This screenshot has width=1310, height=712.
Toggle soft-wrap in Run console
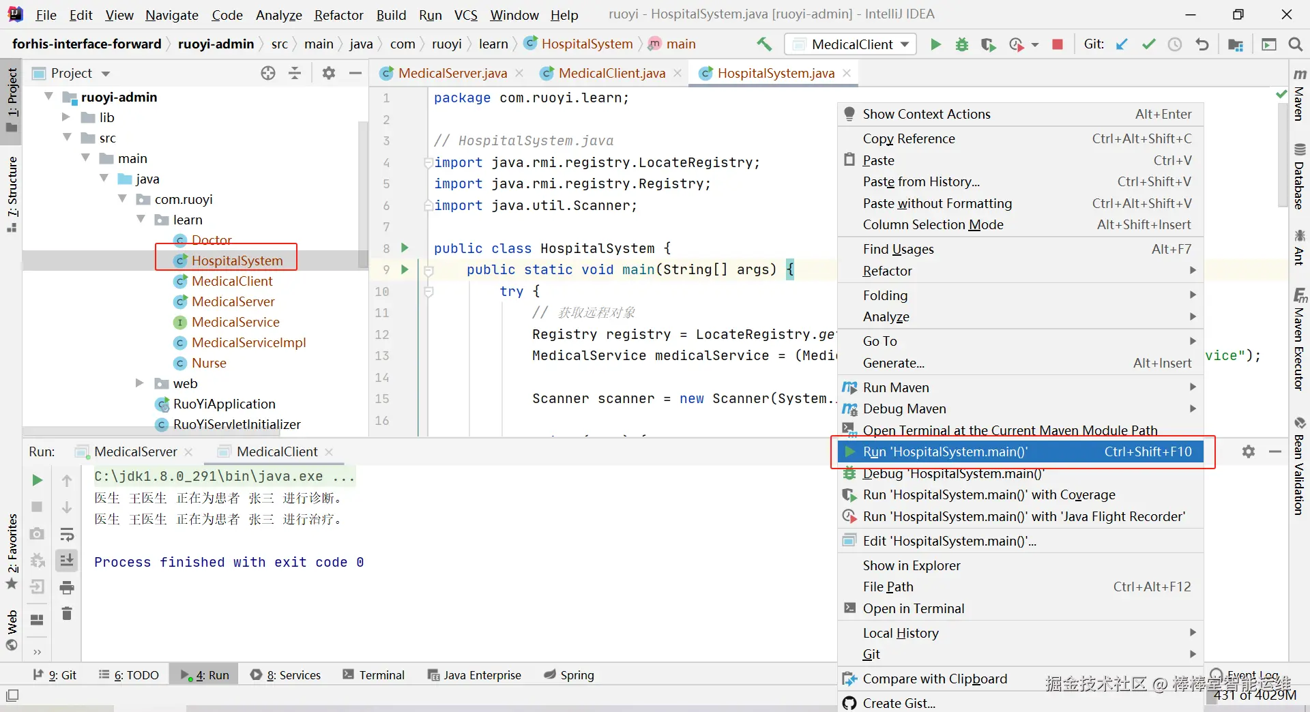[67, 534]
